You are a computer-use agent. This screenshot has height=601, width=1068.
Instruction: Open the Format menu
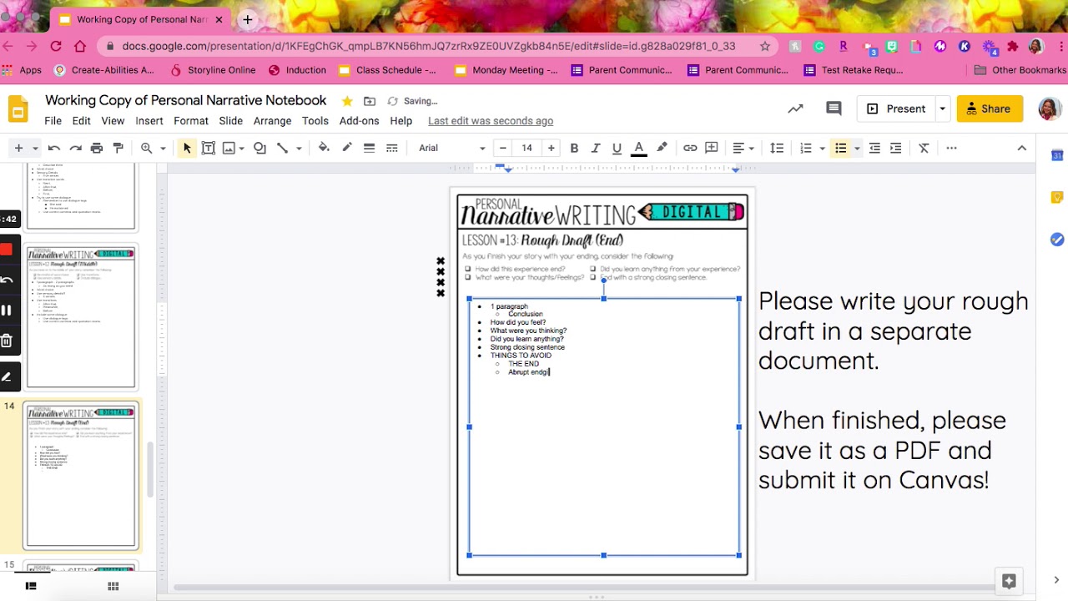pos(191,121)
